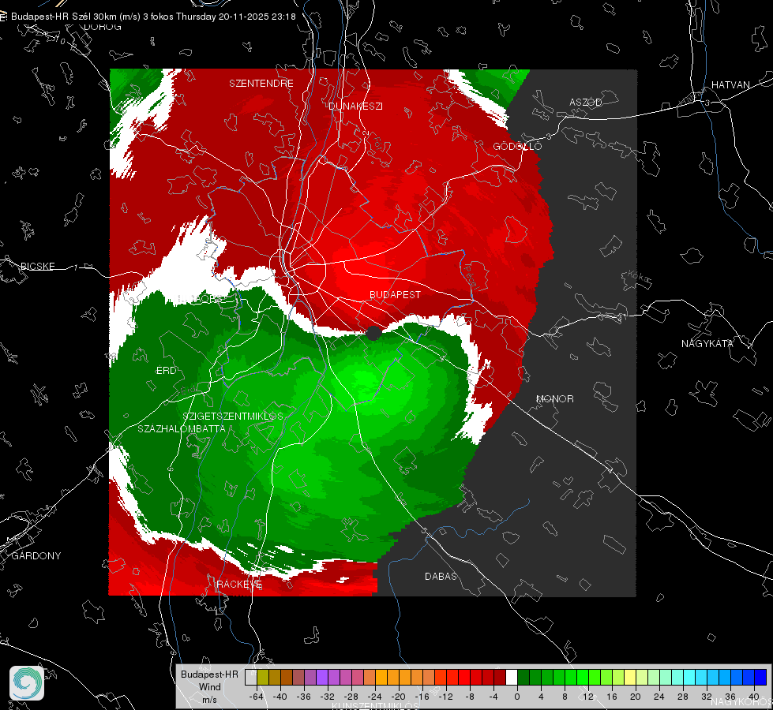Click the GÖDÖLLO town label
This screenshot has height=710, width=773.
517,146
